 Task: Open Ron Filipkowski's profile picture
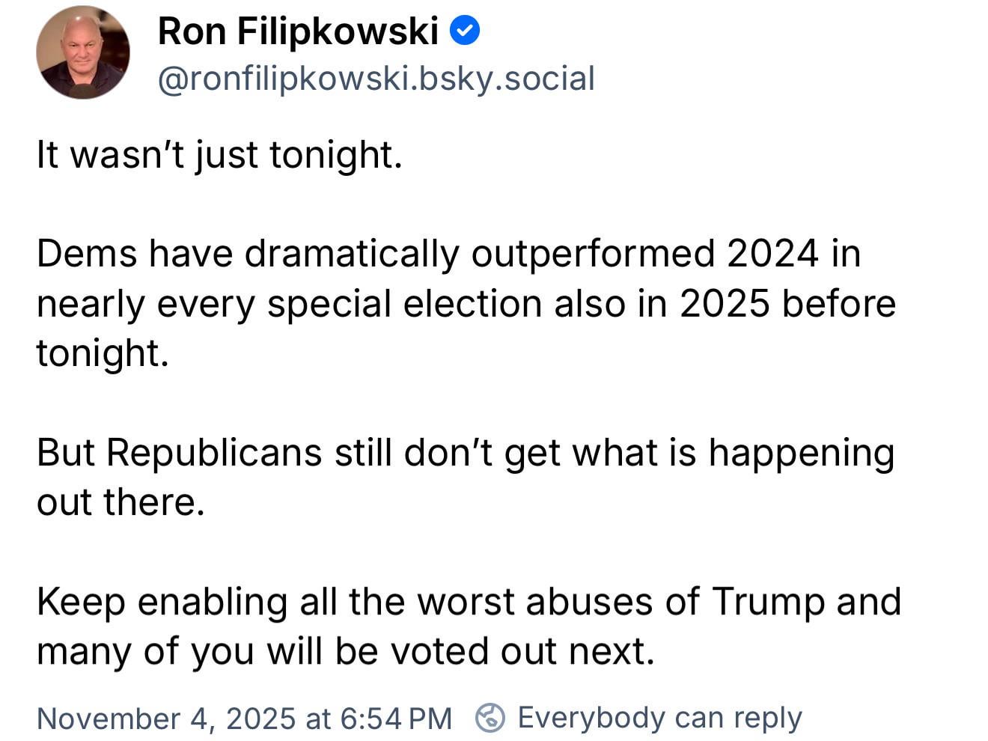[x=82, y=52]
